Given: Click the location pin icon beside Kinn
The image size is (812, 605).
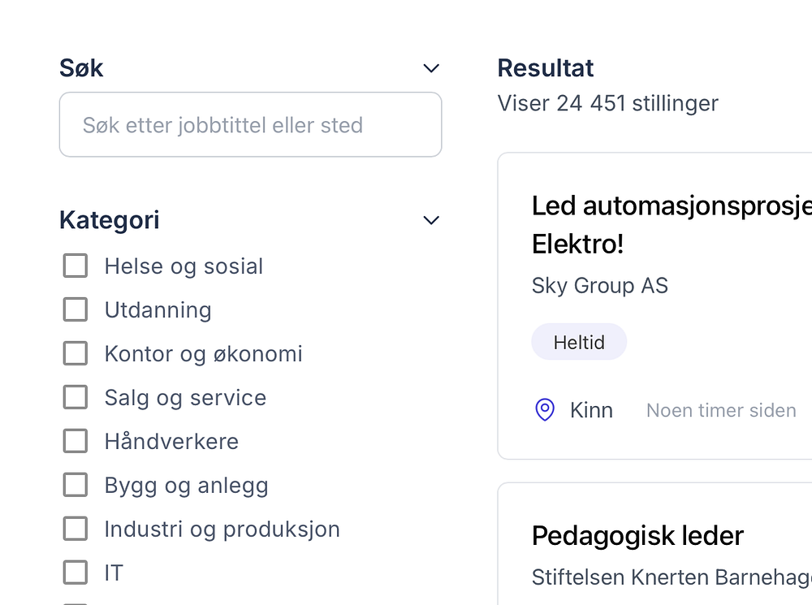Looking at the screenshot, I should pyautogui.click(x=545, y=410).
